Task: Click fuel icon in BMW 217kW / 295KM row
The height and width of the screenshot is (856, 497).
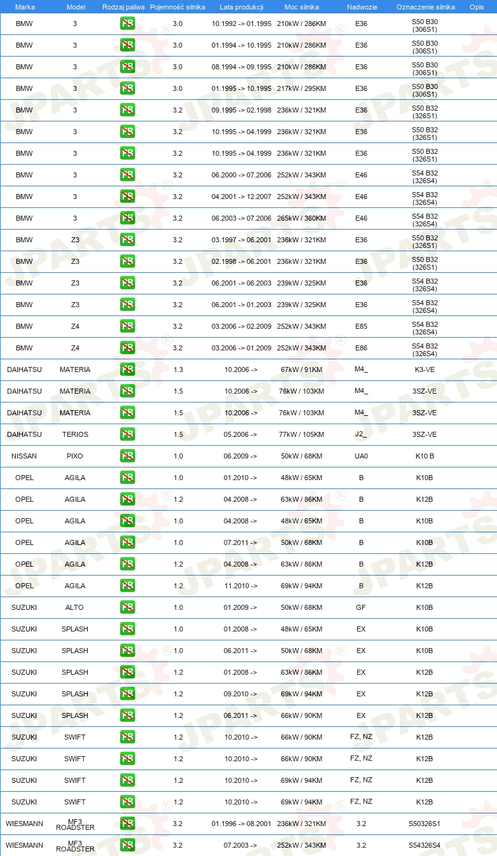Action: [127, 88]
